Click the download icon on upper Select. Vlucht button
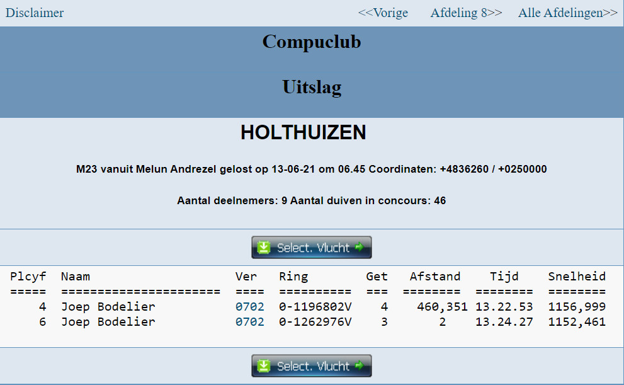Image resolution: width=624 pixels, height=385 pixels. pos(263,247)
